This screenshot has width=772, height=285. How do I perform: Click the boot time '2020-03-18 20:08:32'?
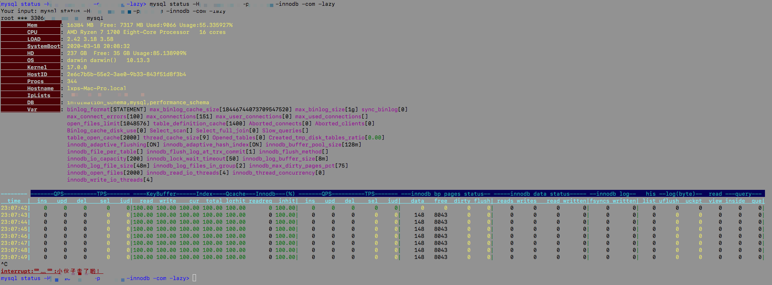click(x=98, y=46)
